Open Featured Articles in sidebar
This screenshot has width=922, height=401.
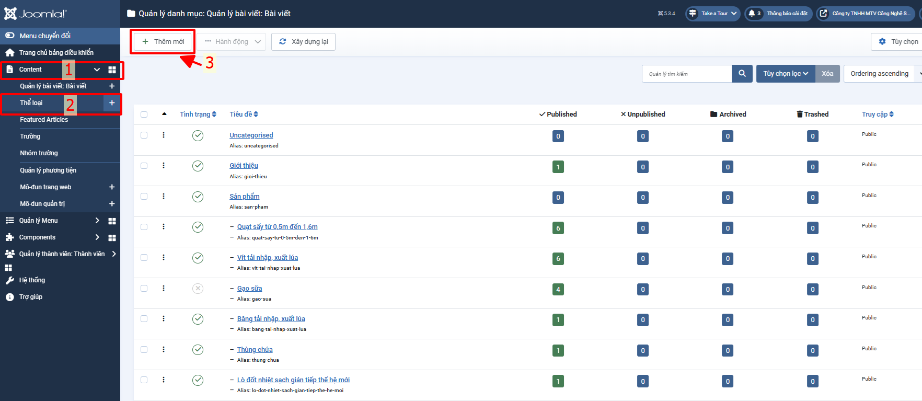click(x=44, y=120)
